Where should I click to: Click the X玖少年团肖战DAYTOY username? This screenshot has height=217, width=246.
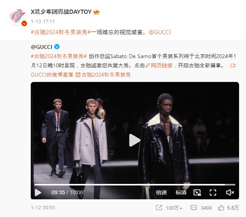61,12
